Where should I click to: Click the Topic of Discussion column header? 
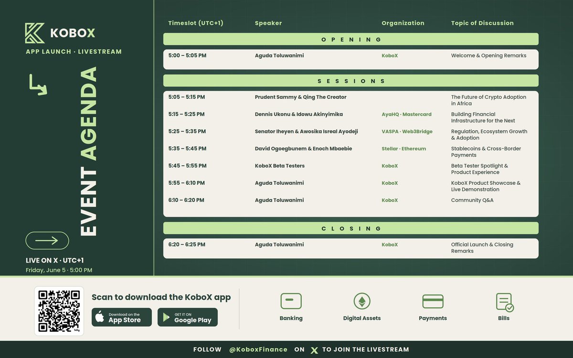click(482, 23)
